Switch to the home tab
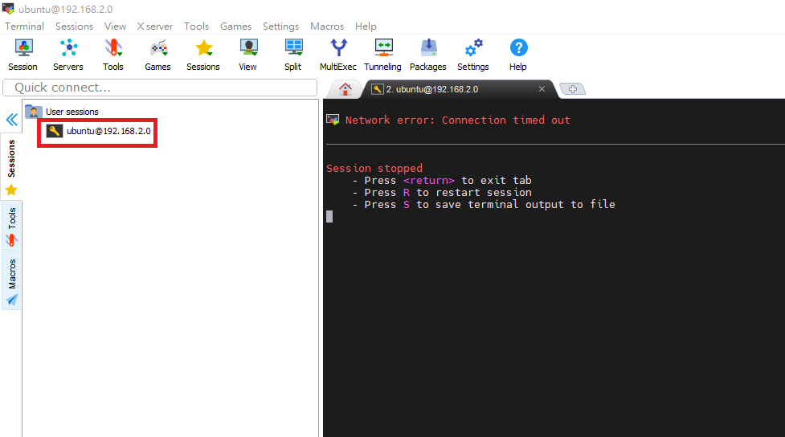The image size is (785, 437). point(345,89)
